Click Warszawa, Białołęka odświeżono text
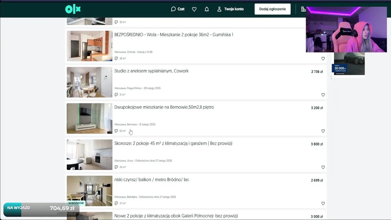 point(145,197)
